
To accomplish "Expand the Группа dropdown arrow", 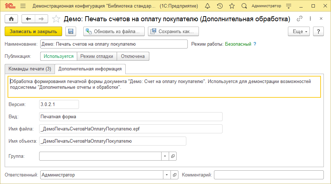I will [x=165, y=156].
